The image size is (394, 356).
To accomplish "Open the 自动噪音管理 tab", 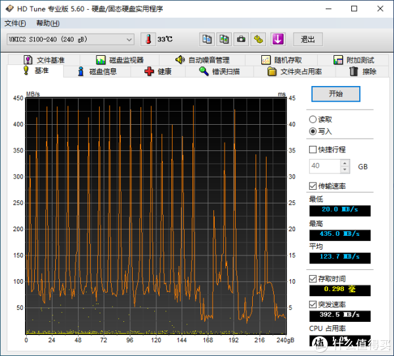I will pos(202,60).
